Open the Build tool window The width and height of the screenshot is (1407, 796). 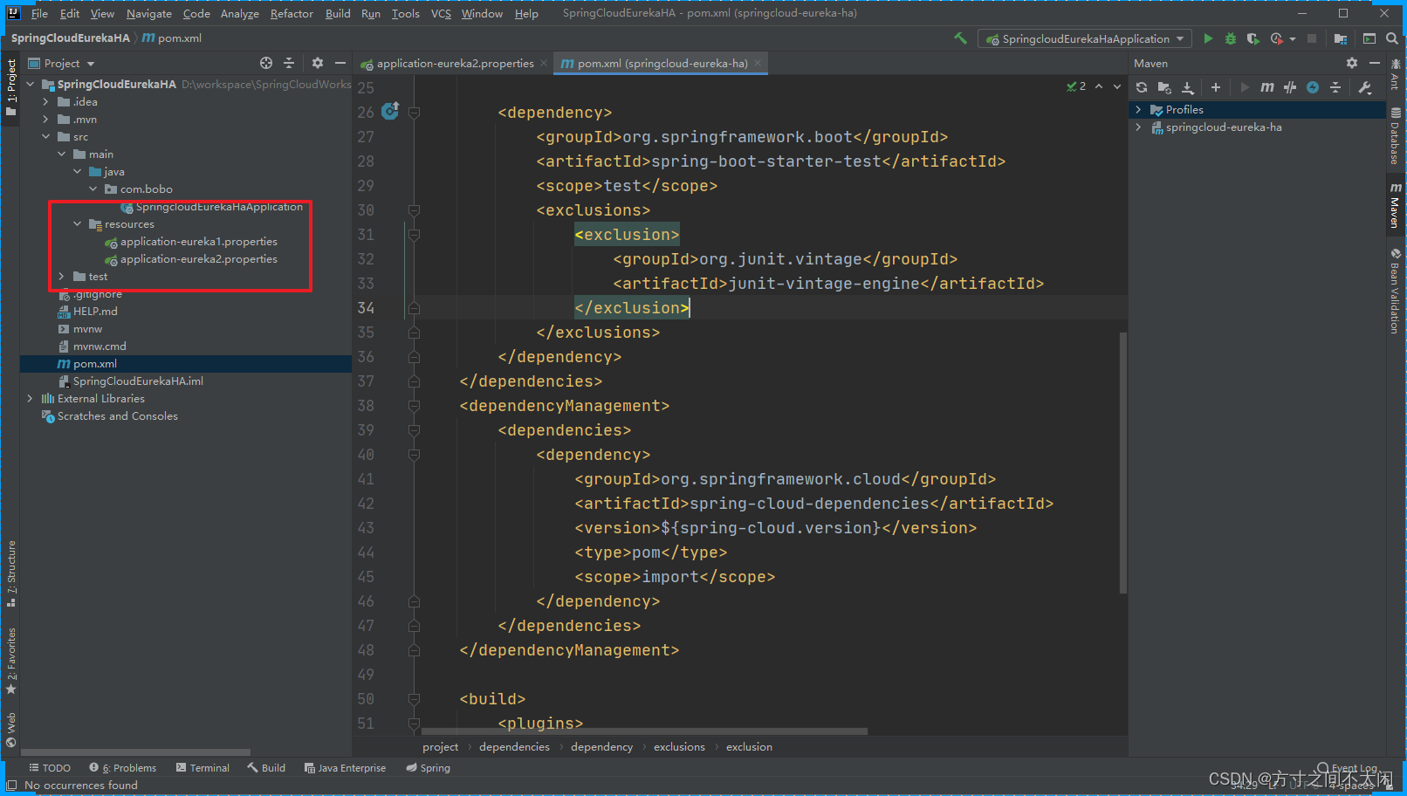[x=266, y=768]
